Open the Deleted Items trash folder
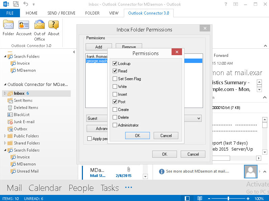 pyautogui.click(x=10, y=108)
